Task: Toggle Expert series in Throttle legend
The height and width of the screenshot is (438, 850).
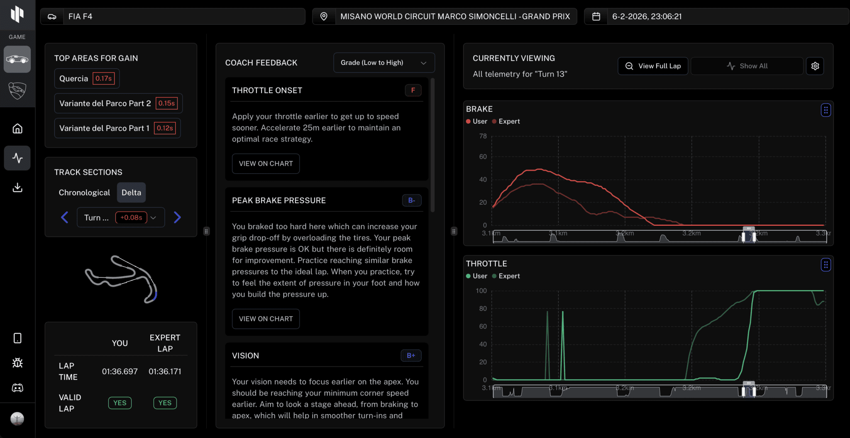Action: pos(506,276)
